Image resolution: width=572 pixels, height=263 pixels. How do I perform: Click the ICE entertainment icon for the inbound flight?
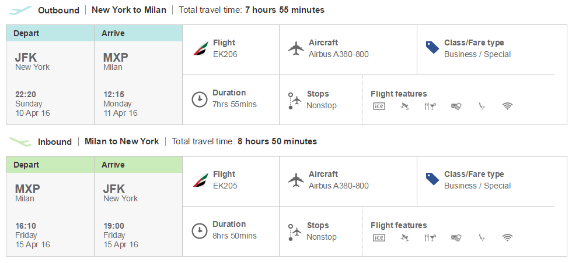pyautogui.click(x=379, y=237)
